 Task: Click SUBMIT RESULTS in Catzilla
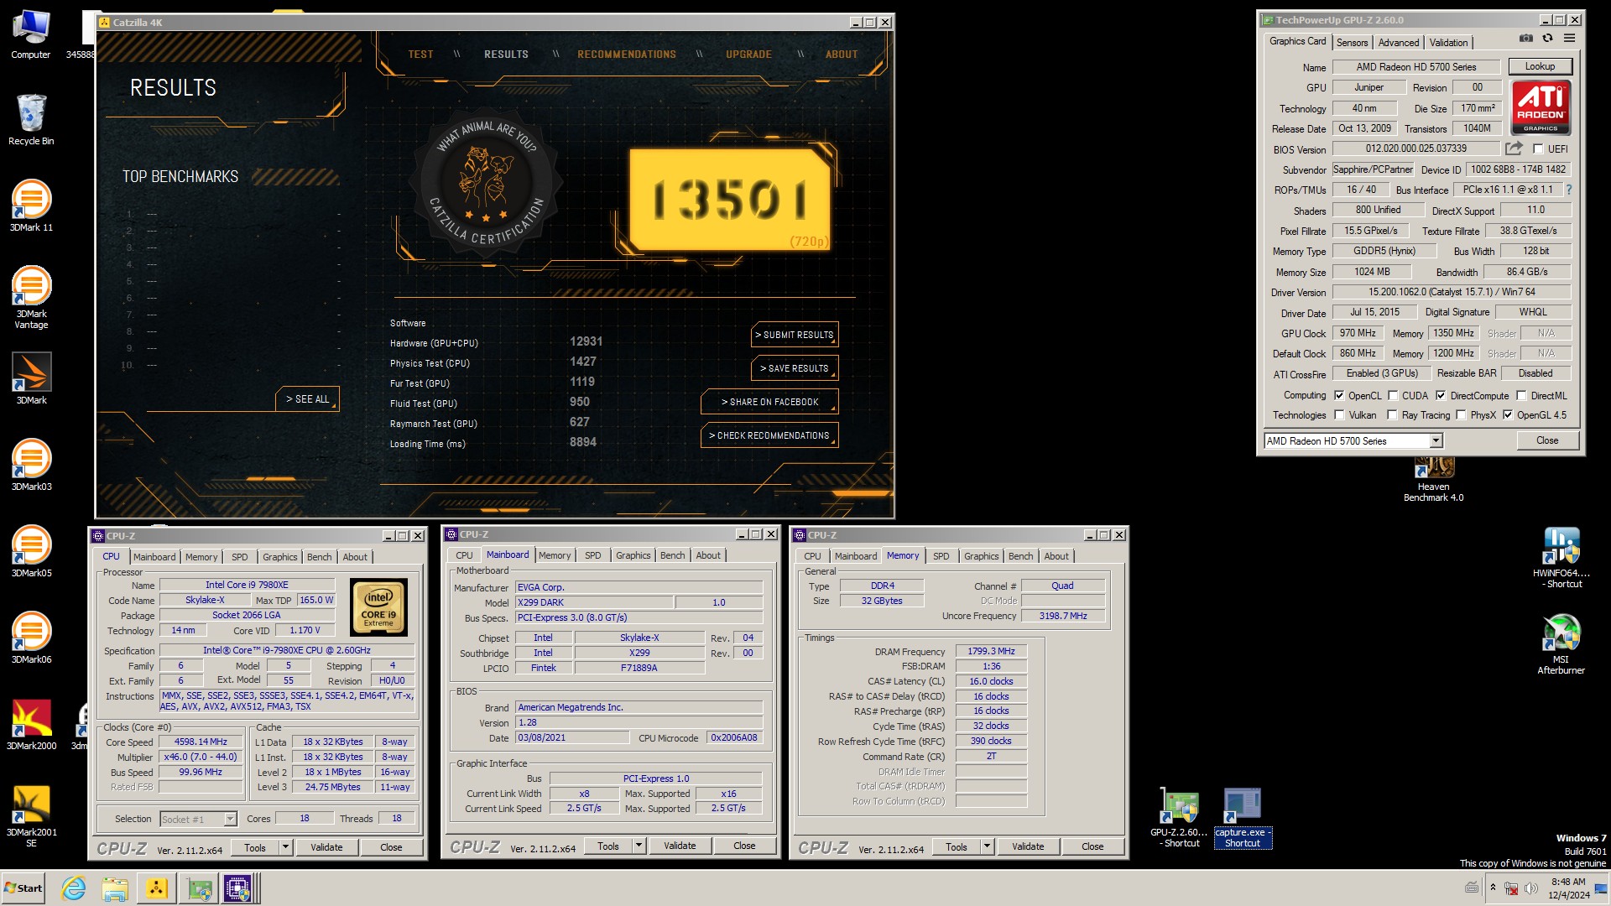[794, 335]
